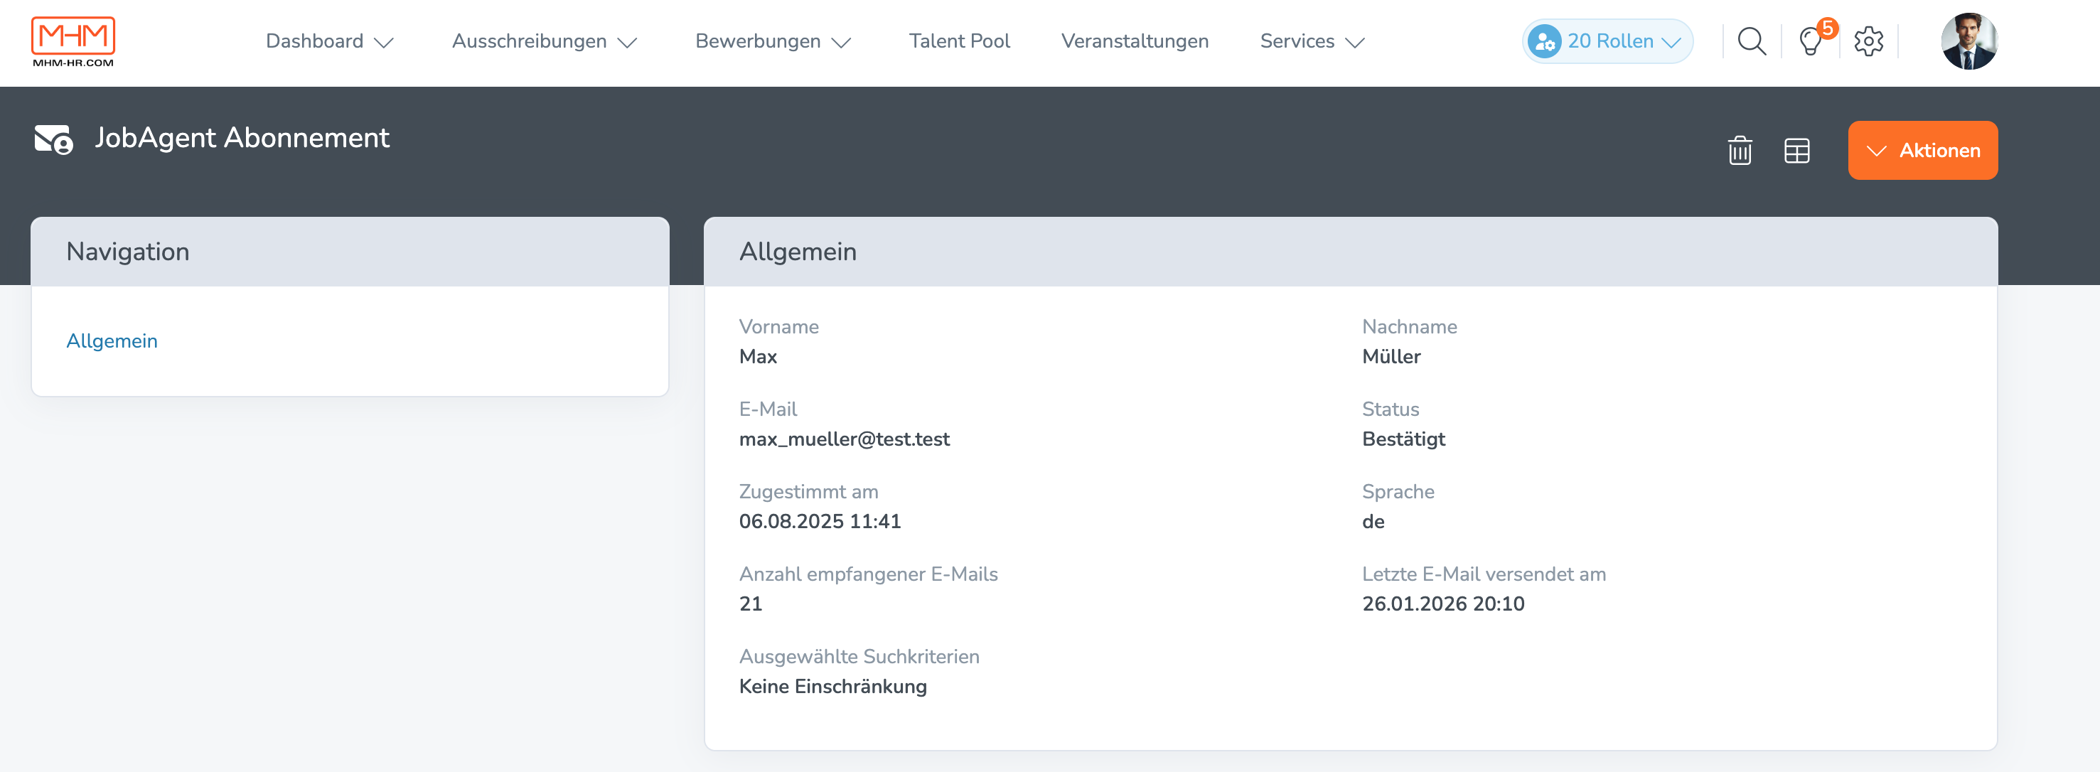Expand the Services navigation dropdown

tap(1311, 41)
